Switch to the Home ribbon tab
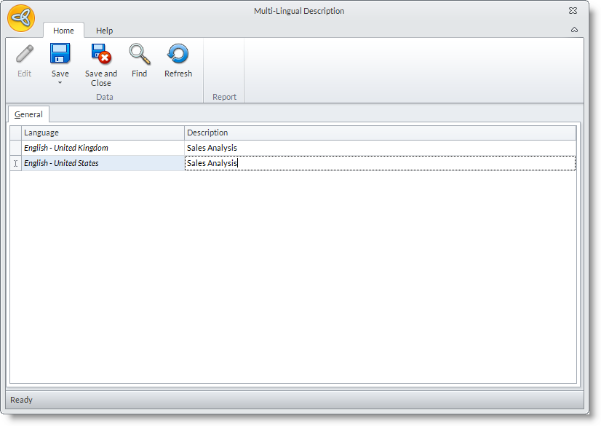The image size is (601, 426). pyautogui.click(x=63, y=31)
